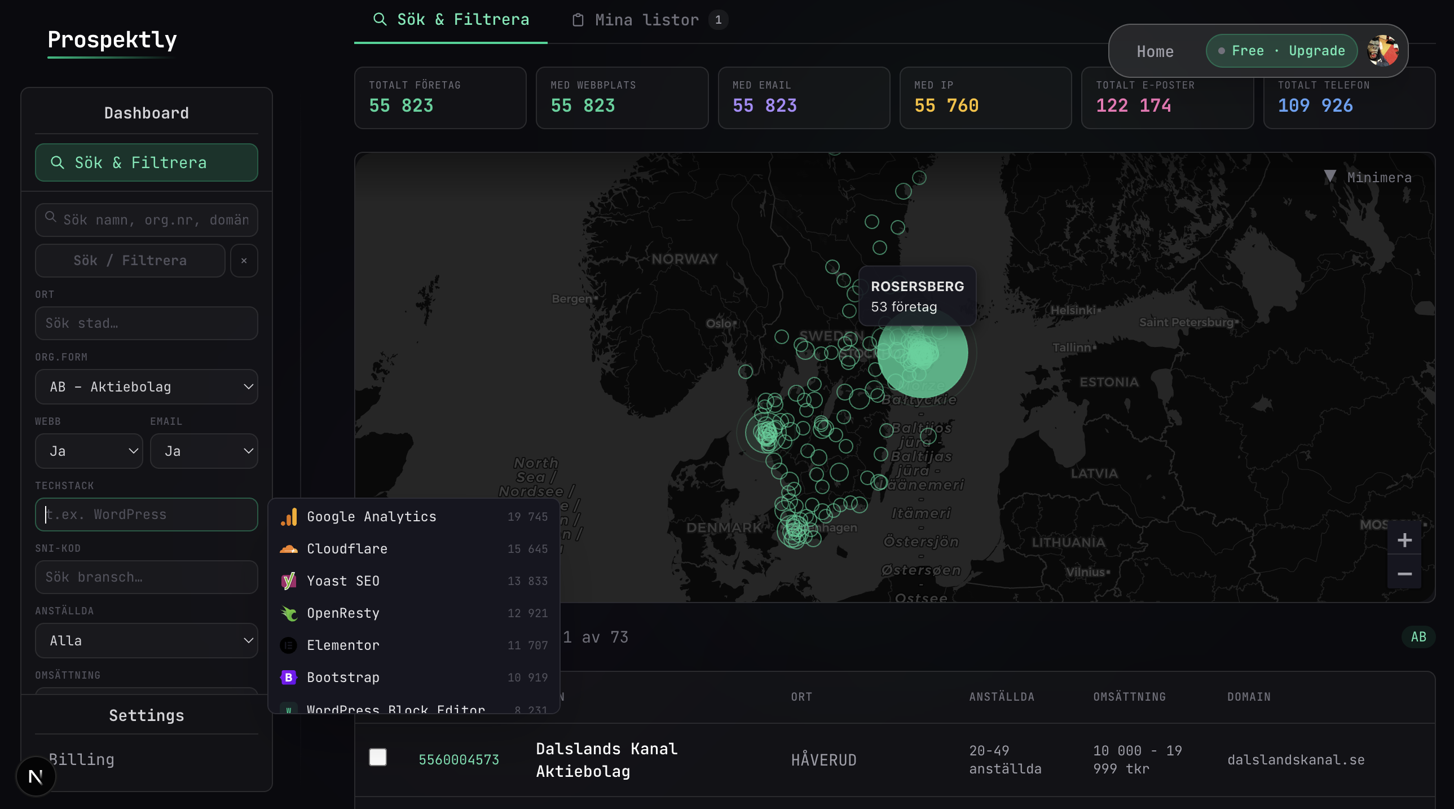Open the Anställda Alla dropdown
Screen dimensions: 1454x809
(146, 641)
